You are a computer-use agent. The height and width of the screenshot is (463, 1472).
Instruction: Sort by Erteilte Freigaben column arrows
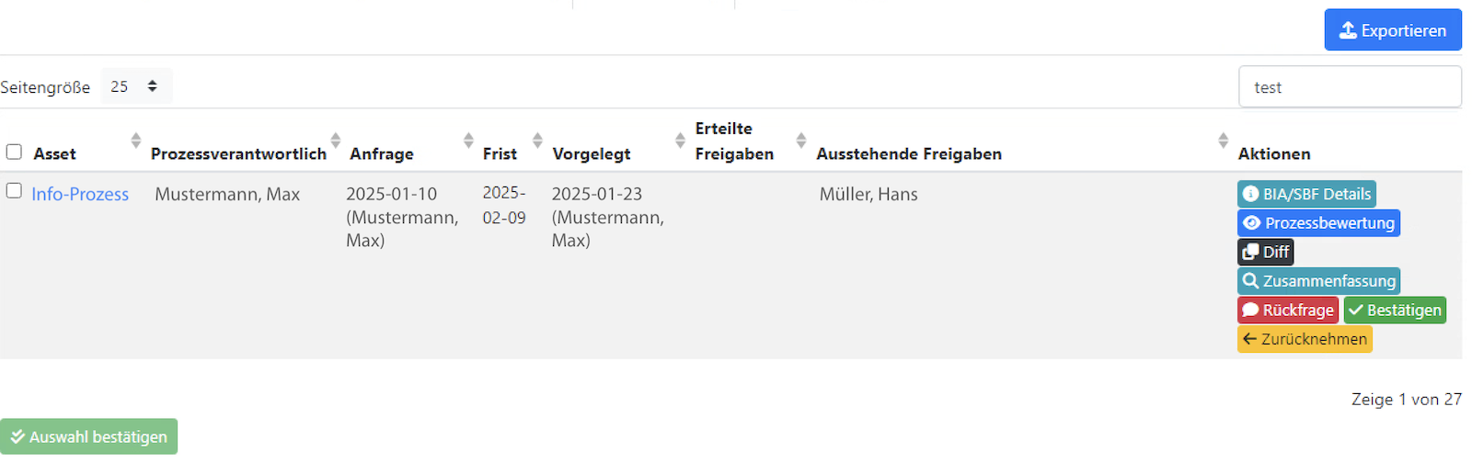coord(801,141)
